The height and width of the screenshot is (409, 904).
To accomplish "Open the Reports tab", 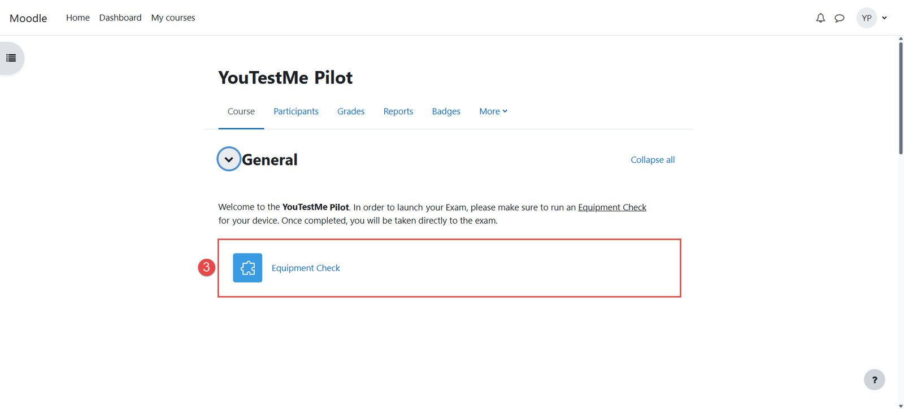I will coord(398,111).
